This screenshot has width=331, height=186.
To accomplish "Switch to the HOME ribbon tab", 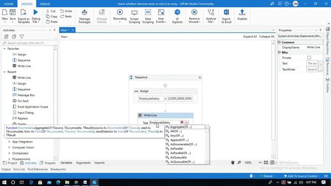I will [9, 4].
